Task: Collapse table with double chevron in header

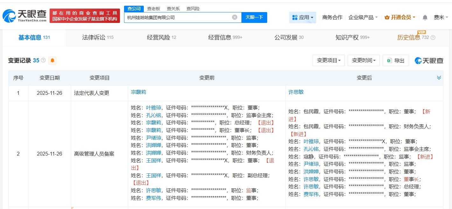Action: tap(439, 77)
